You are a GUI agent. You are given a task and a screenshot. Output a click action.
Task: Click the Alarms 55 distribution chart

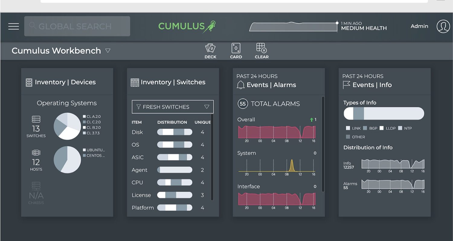tap(393, 184)
